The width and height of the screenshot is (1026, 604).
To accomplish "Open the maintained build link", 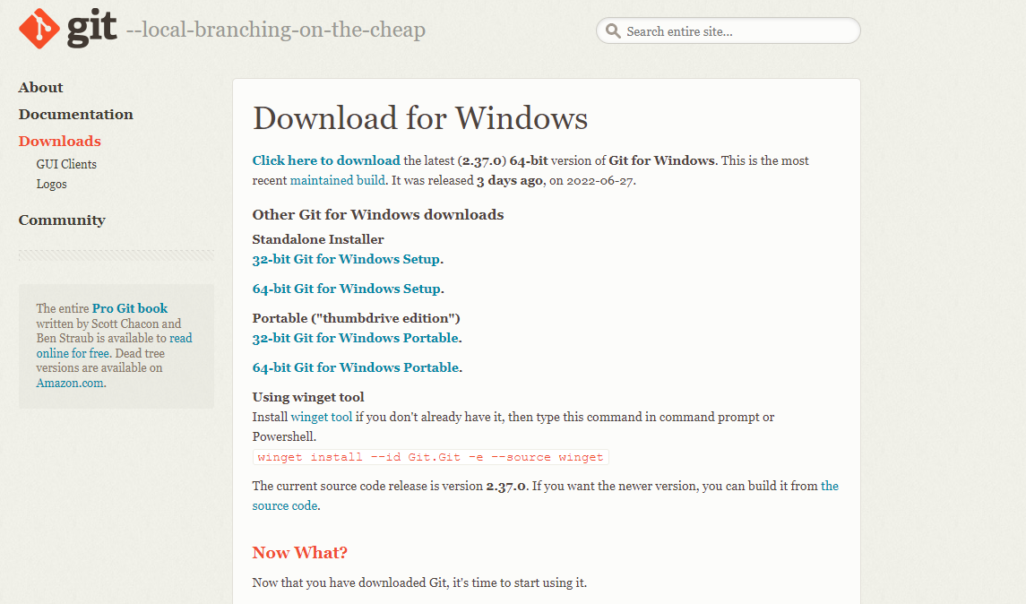I will point(338,180).
